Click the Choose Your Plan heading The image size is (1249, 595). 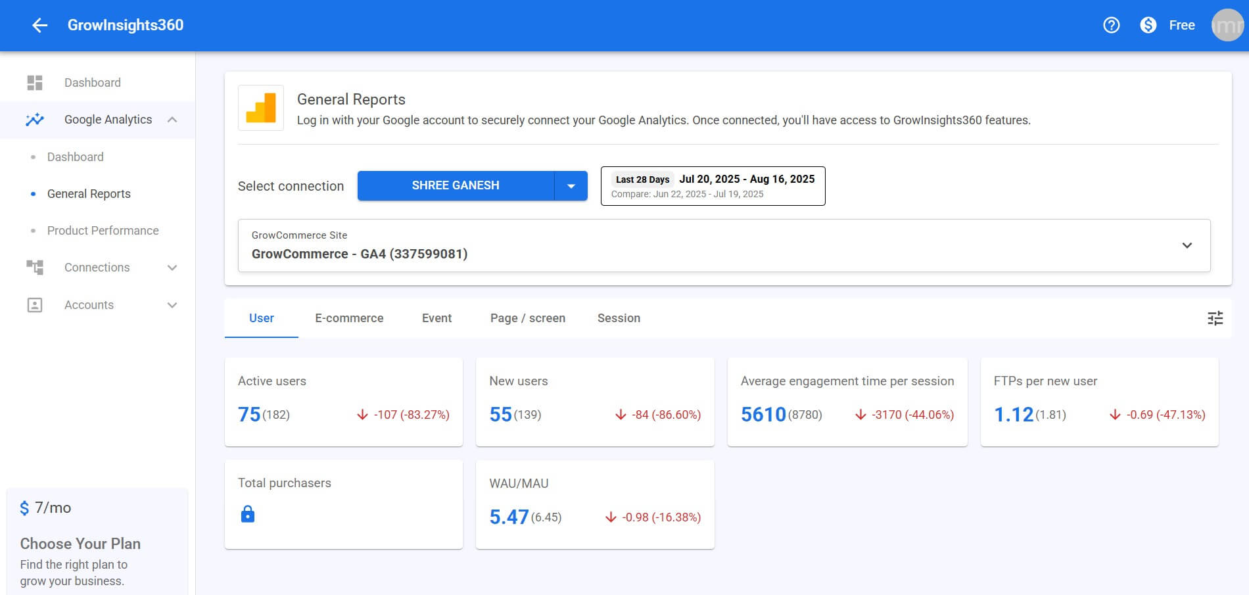pos(80,544)
